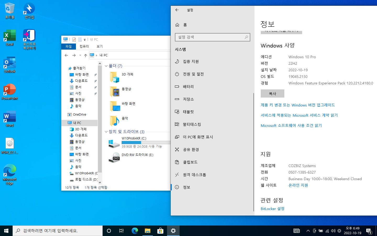The width and height of the screenshot is (377, 236).
Task: Click the Explorer nav pane scrollbar down arrow
Action: click(100, 183)
